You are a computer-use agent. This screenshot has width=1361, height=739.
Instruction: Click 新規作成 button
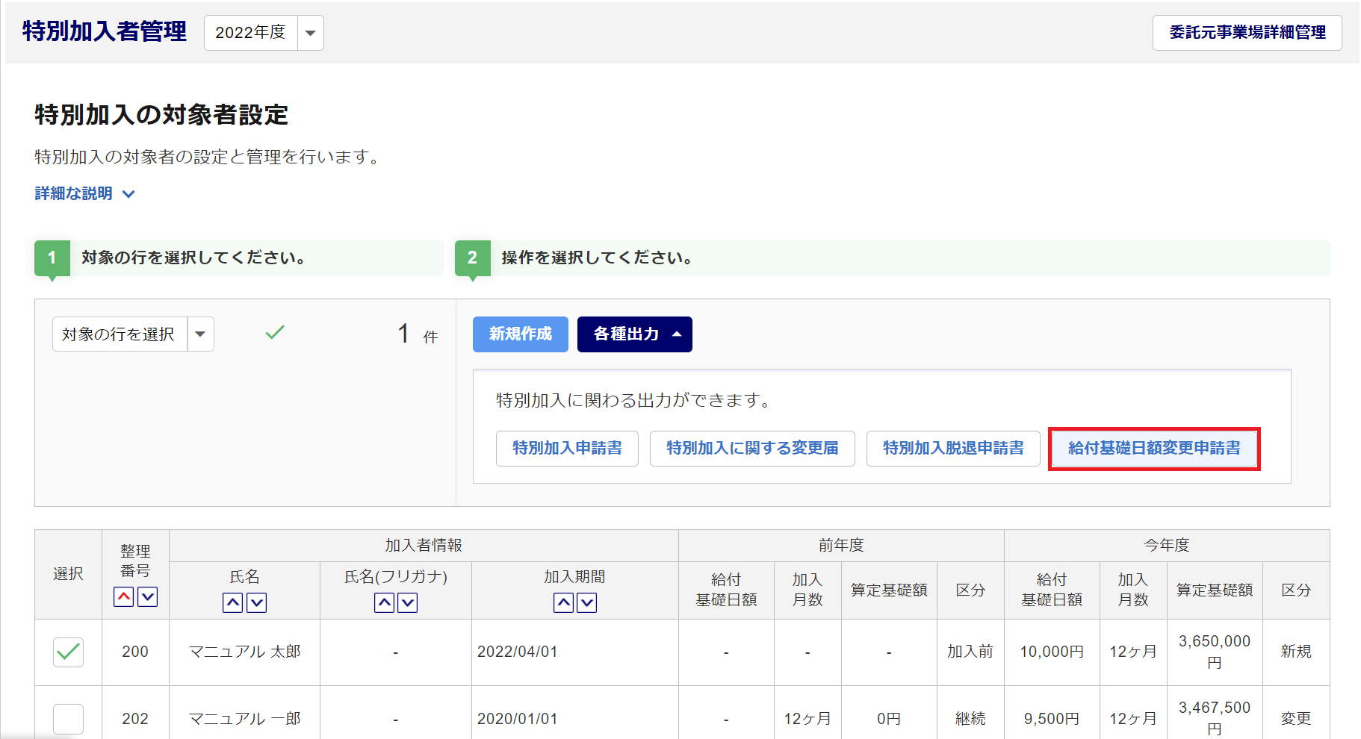pyautogui.click(x=520, y=334)
